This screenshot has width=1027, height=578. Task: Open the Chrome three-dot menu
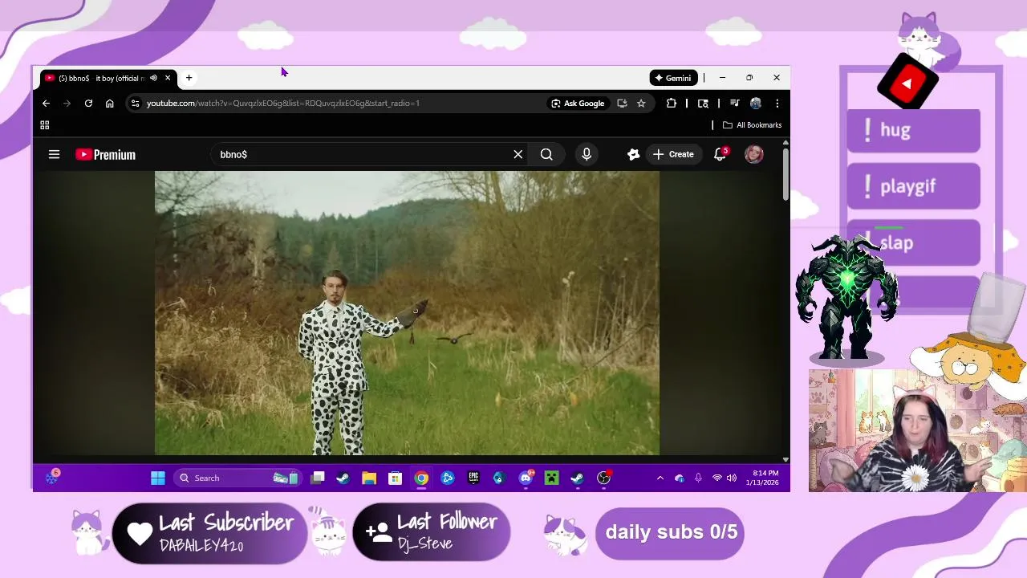pyautogui.click(x=777, y=103)
